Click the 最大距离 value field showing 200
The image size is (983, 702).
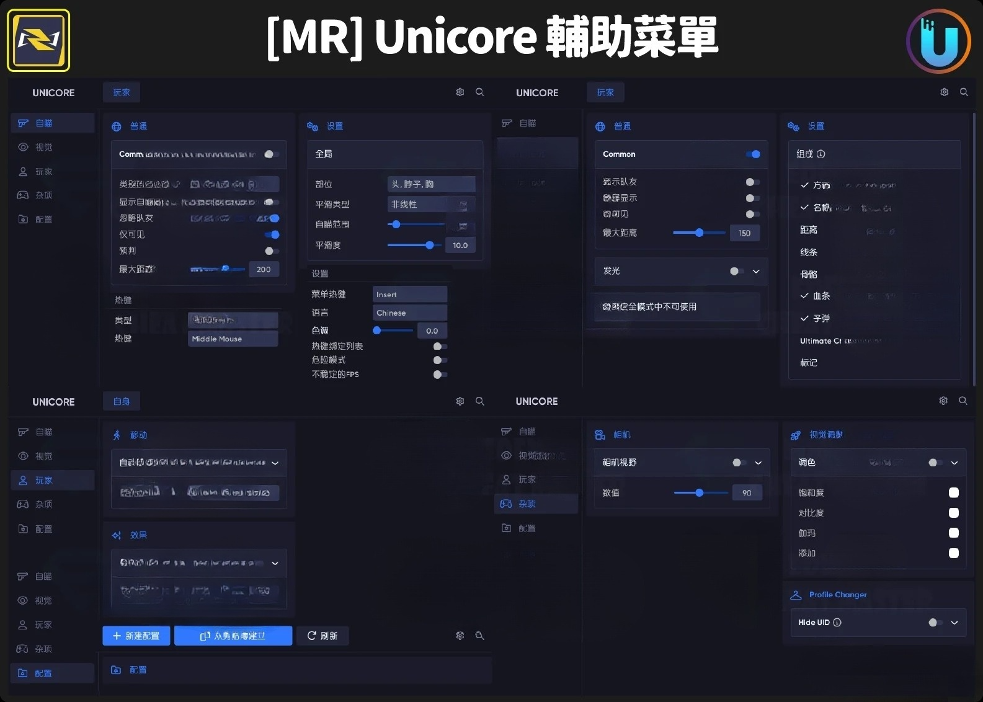(x=264, y=270)
